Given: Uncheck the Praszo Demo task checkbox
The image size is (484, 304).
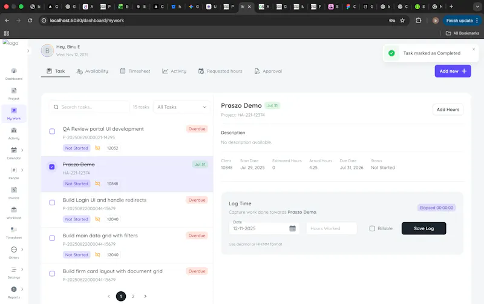Looking at the screenshot, I should click(52, 167).
